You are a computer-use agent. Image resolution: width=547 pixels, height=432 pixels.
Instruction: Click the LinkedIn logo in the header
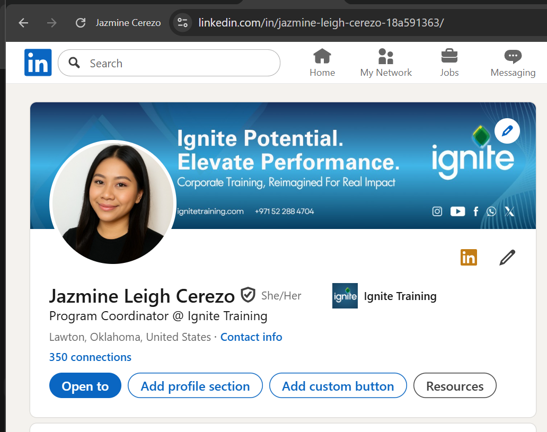click(38, 63)
